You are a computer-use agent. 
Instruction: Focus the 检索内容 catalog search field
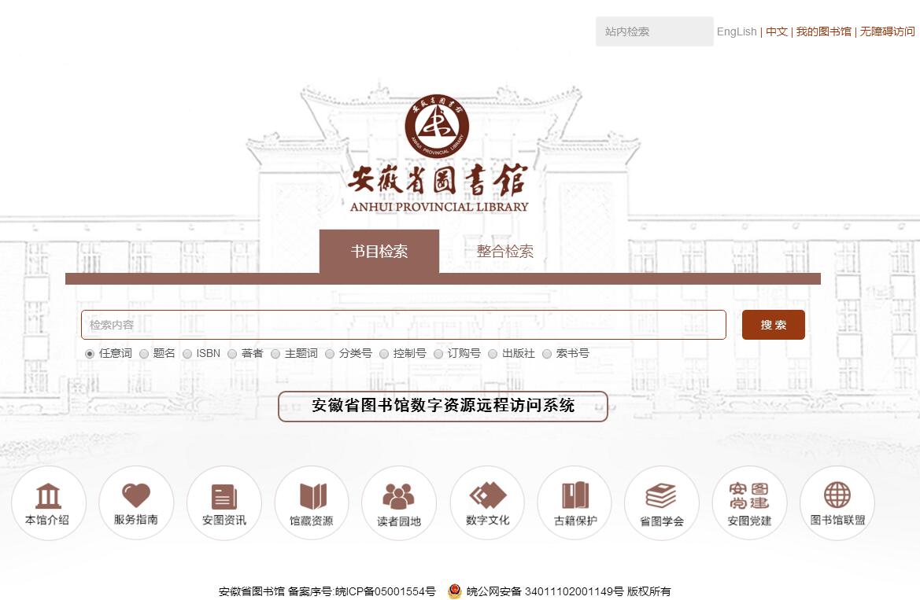tap(404, 325)
